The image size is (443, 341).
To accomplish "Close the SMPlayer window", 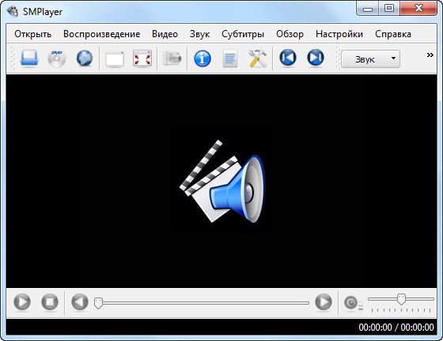I will pos(418,9).
